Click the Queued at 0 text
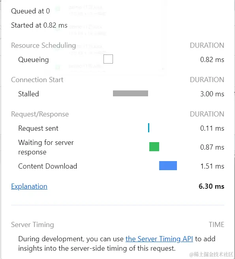The image size is (235, 259). pyautogui.click(x=30, y=11)
